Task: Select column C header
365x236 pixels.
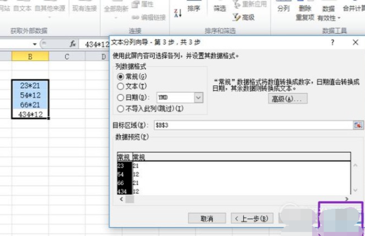Action: (67, 56)
